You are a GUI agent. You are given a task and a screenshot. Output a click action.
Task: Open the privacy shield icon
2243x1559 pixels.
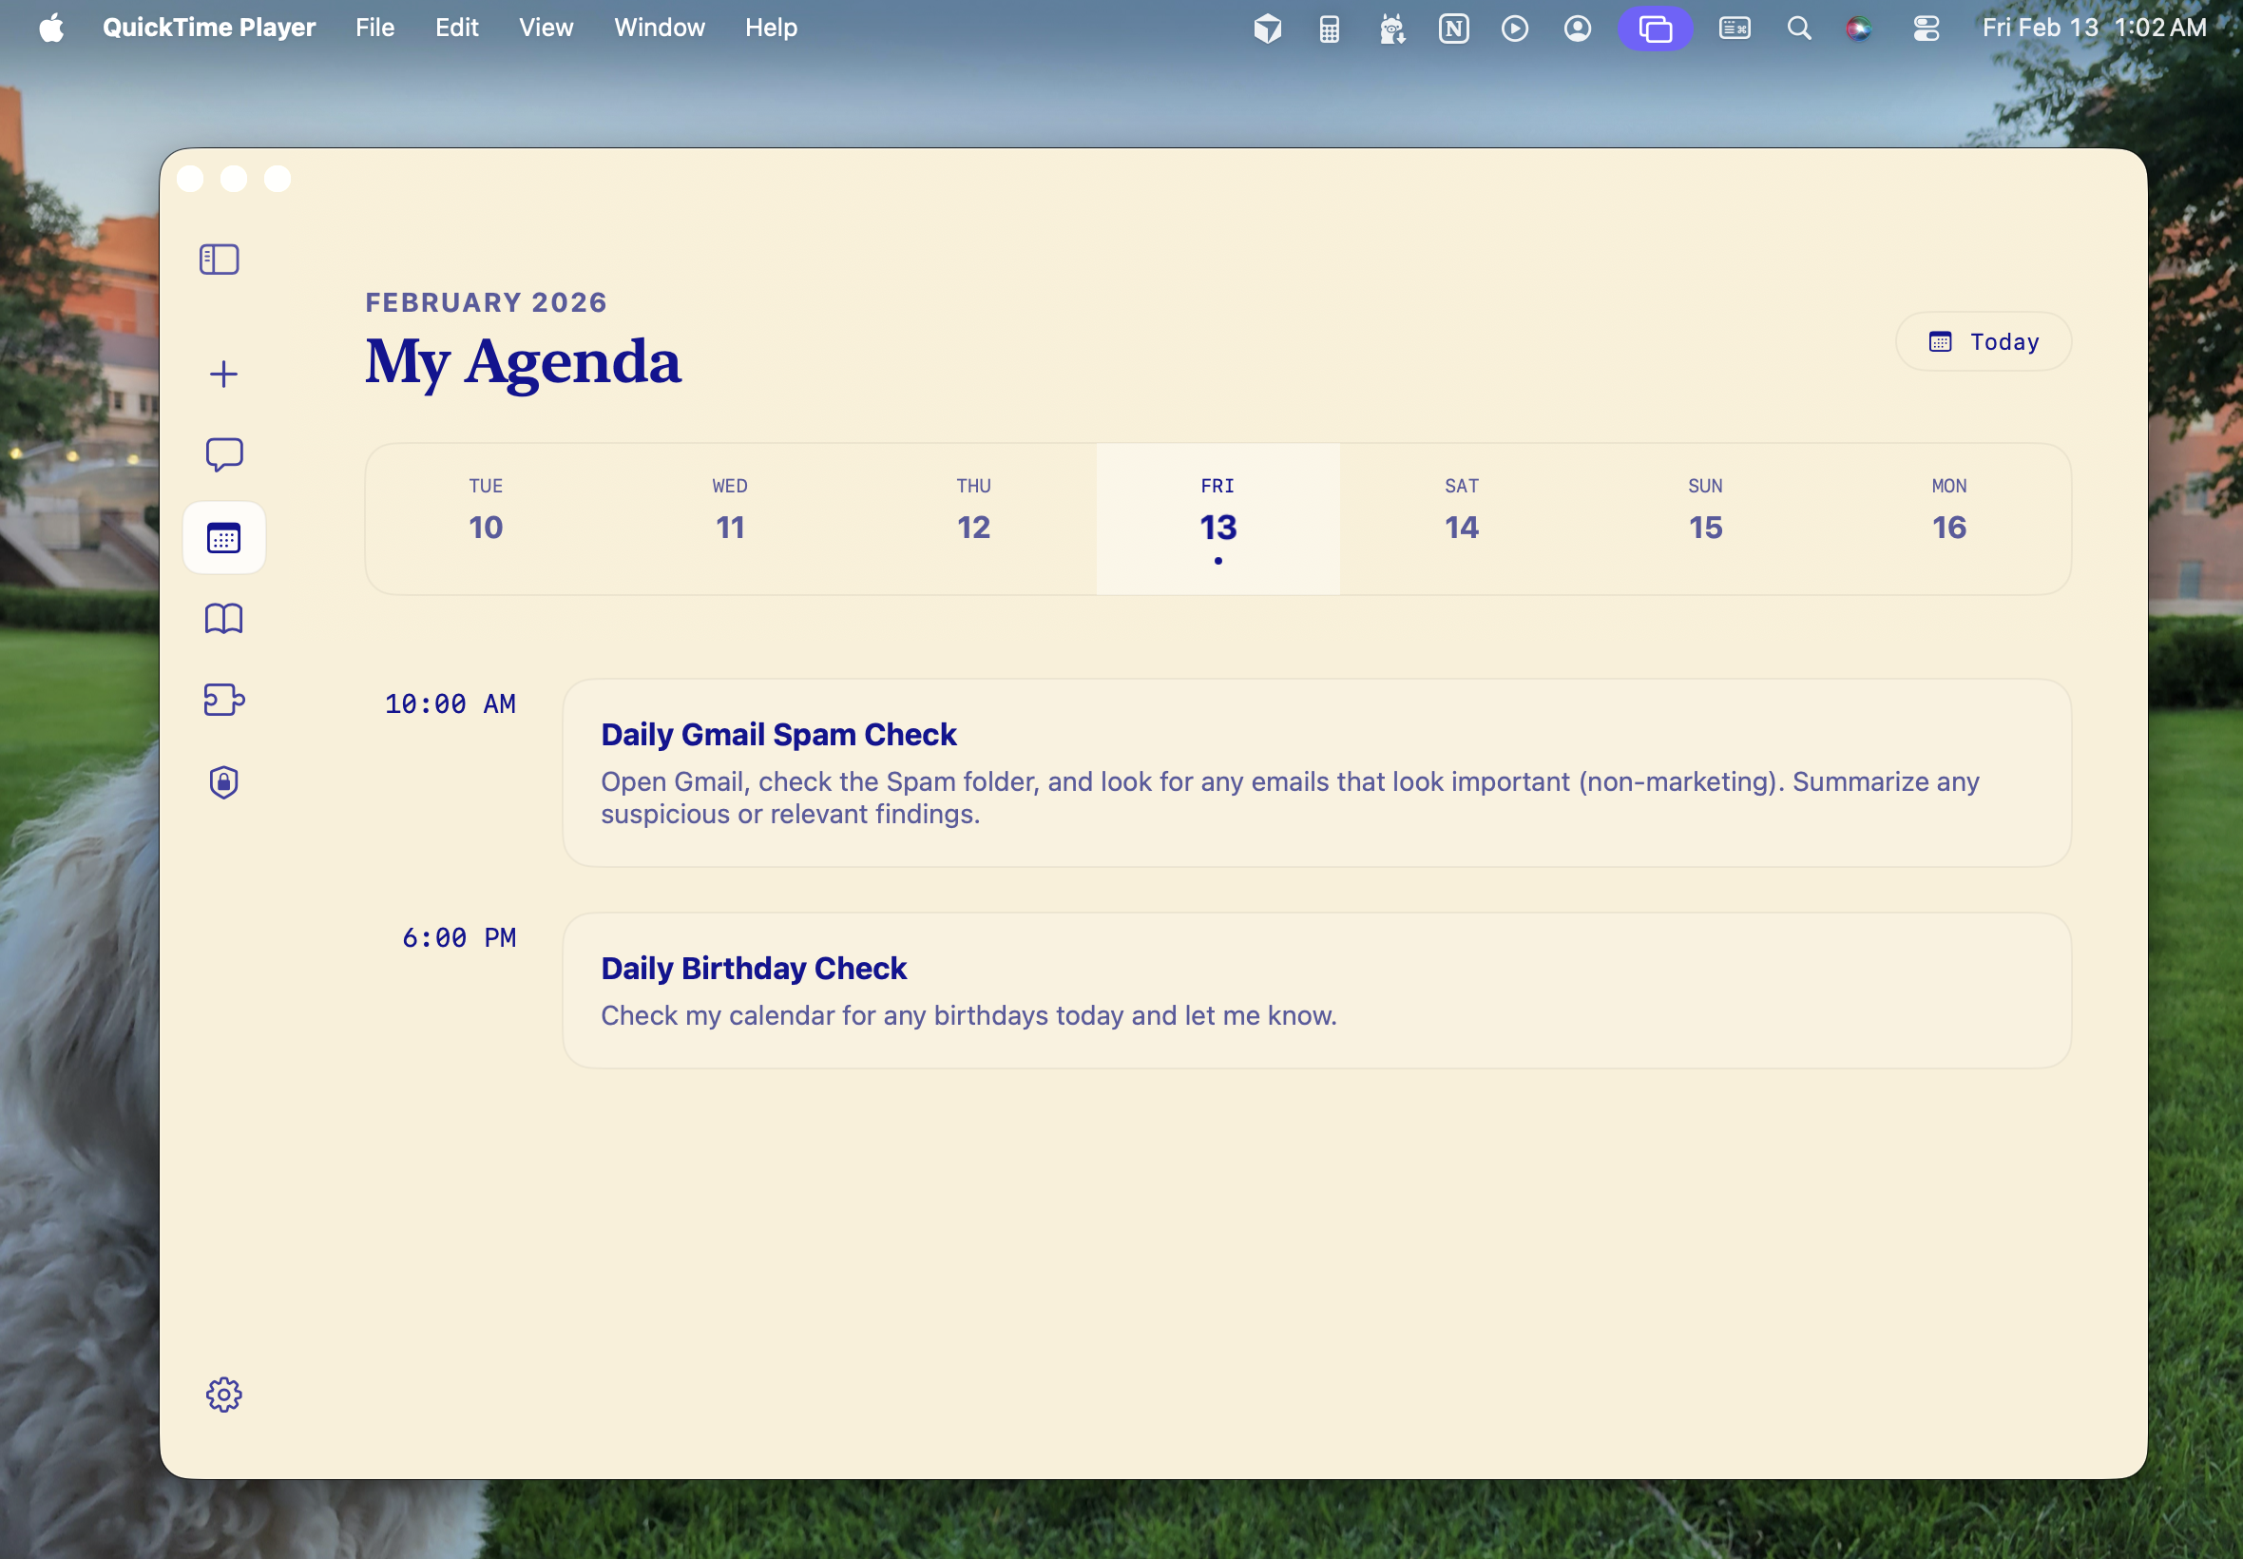click(x=223, y=781)
